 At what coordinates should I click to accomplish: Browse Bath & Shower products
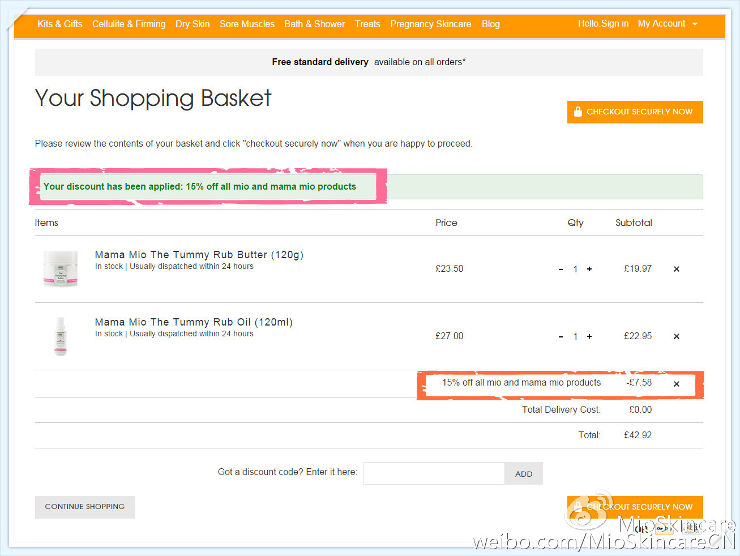click(315, 24)
